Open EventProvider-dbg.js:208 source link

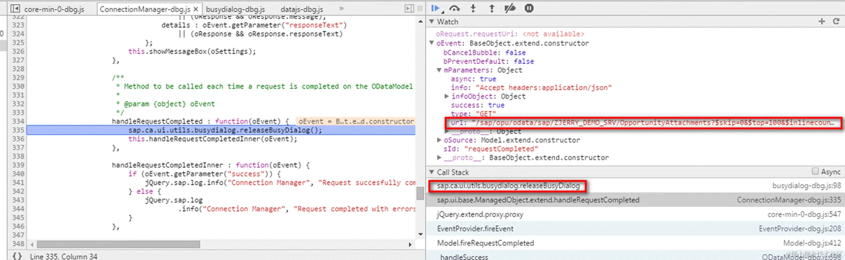800,228
